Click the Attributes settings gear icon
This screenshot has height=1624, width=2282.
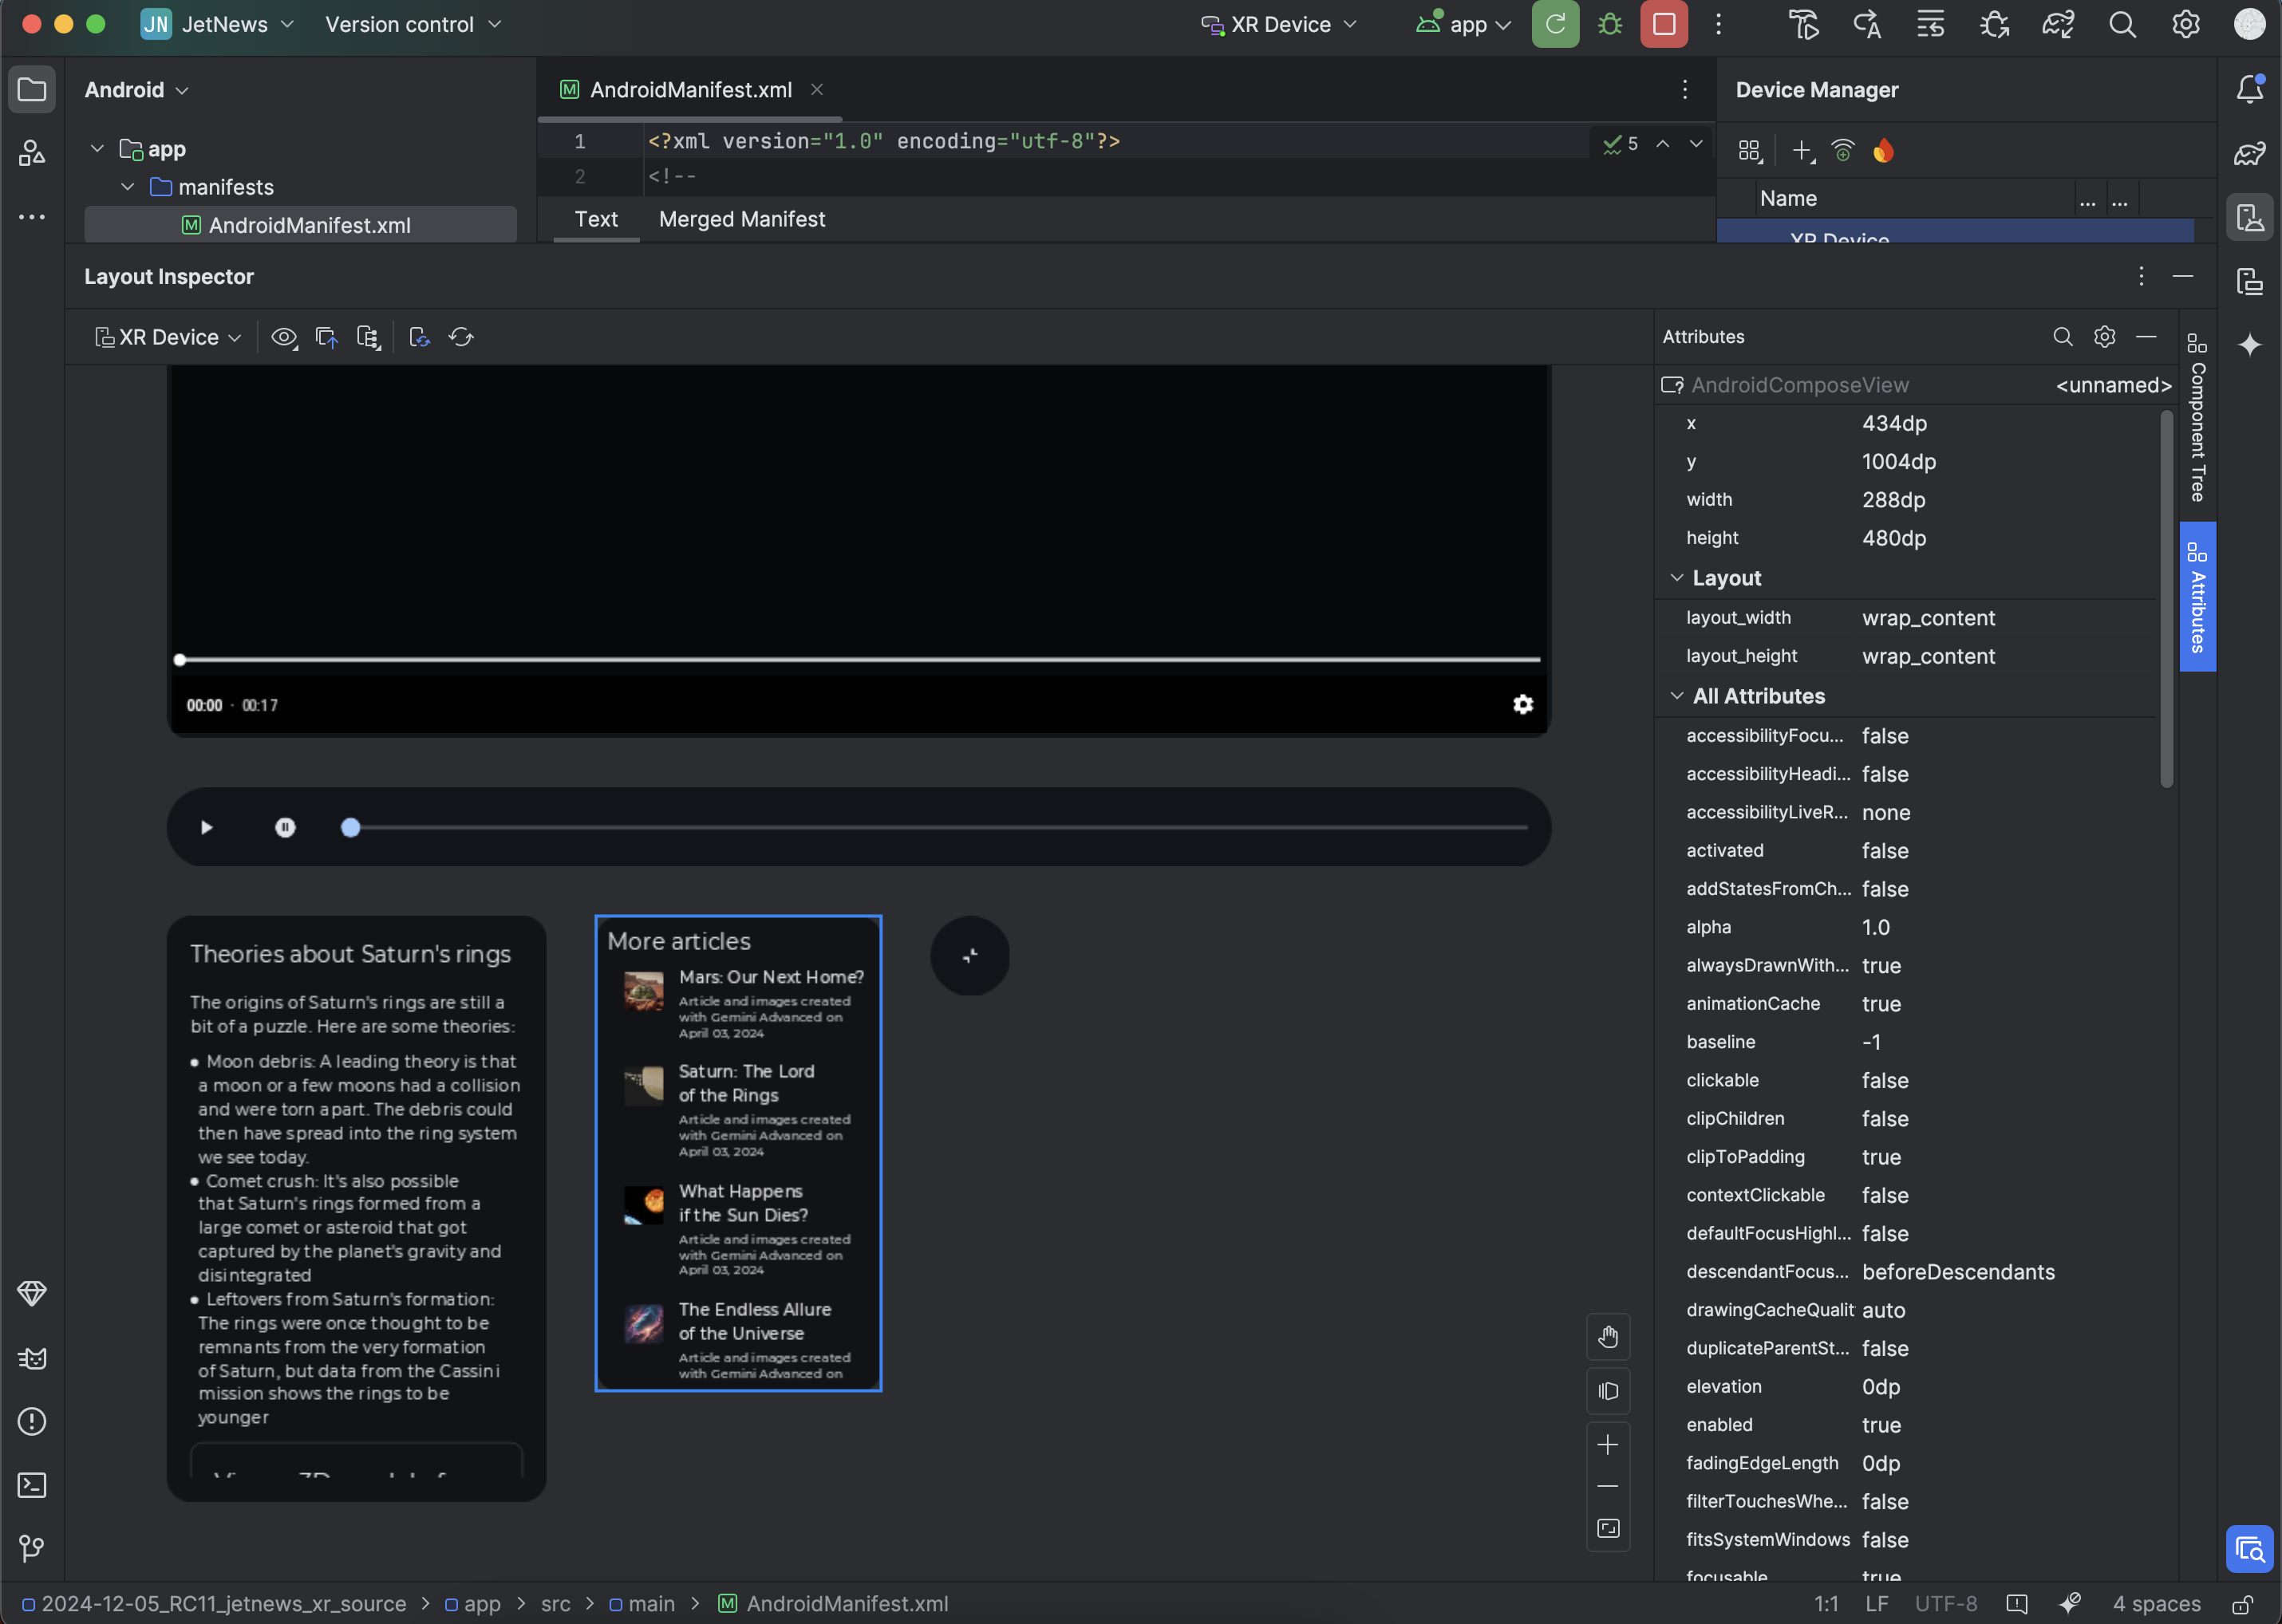coord(2104,337)
